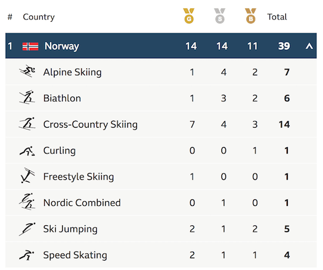Click the Alpine Skiing total of 7
Image resolution: width=323 pixels, height=270 pixels.
click(x=287, y=72)
